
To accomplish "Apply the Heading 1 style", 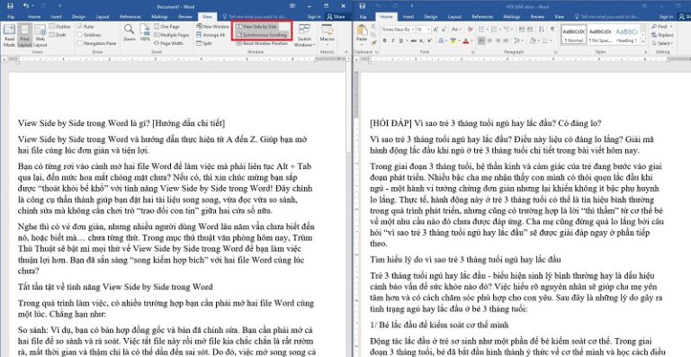I will (x=625, y=34).
